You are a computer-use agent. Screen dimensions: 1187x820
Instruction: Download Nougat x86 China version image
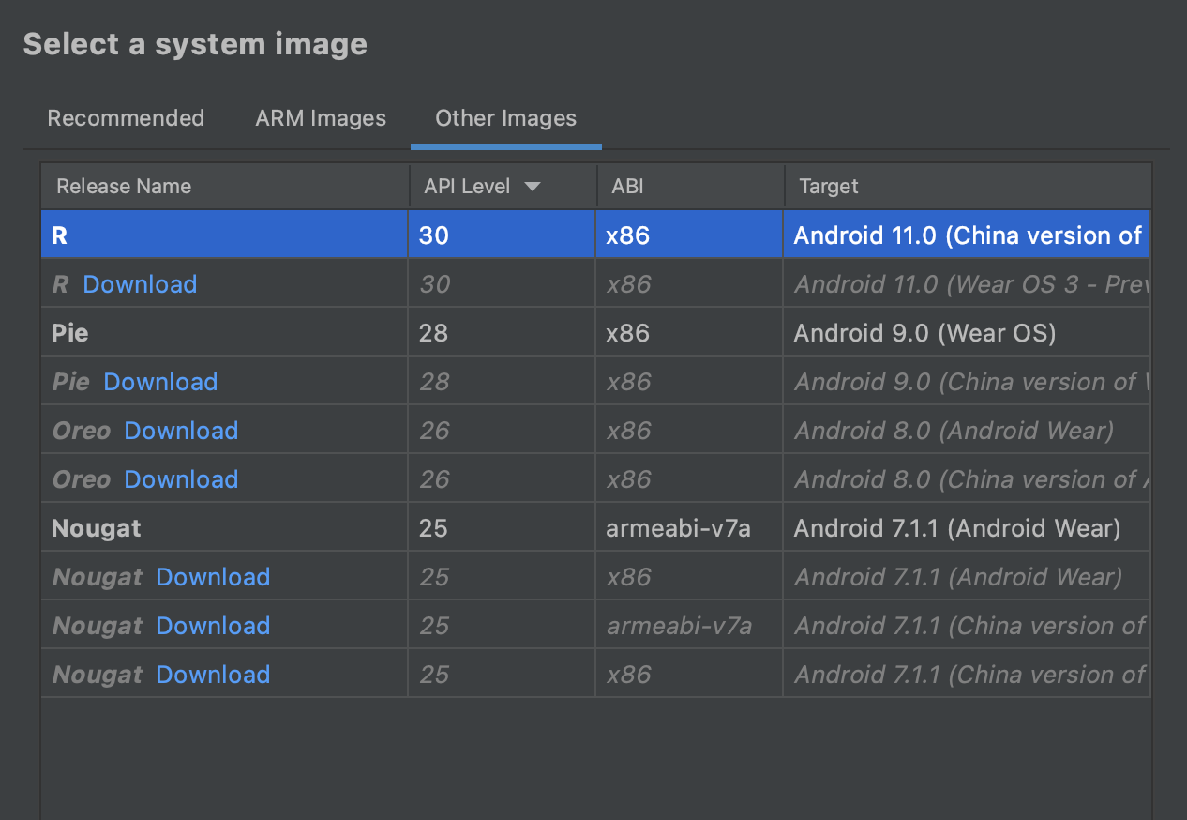click(x=213, y=675)
